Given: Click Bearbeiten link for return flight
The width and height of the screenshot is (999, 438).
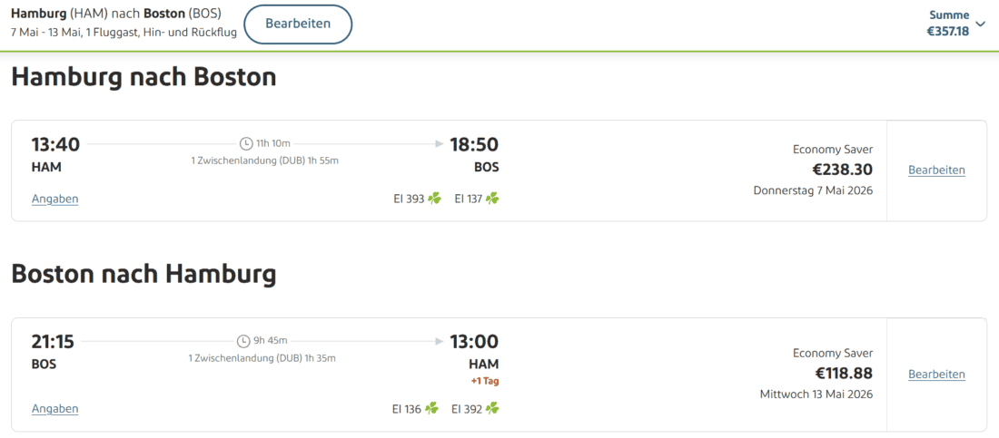Looking at the screenshot, I should click(936, 374).
